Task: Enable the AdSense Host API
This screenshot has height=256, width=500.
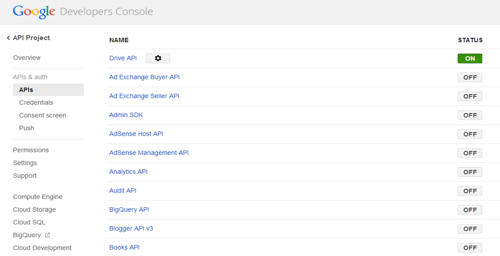Action: 470,134
